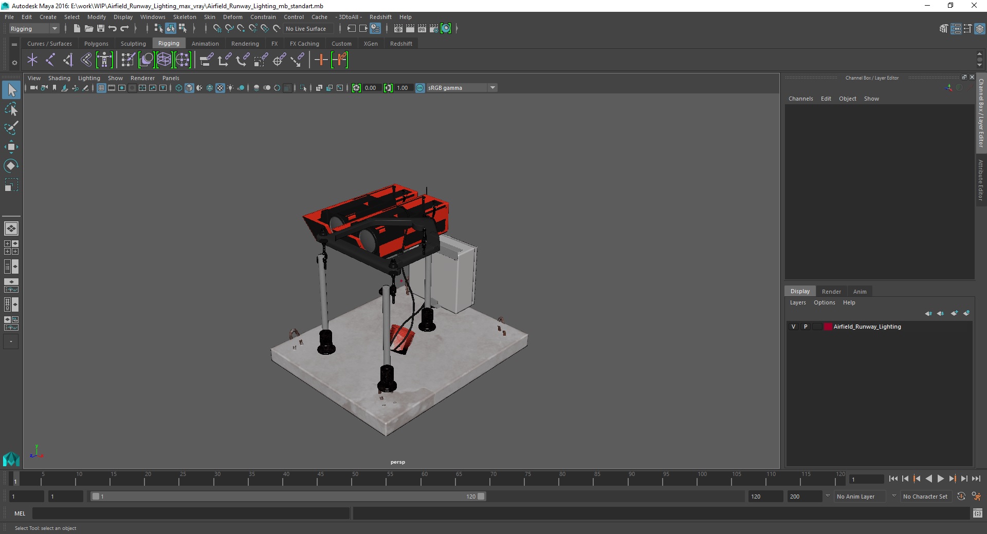Image resolution: width=987 pixels, height=534 pixels.
Task: Choose the Scale tool in toolbox
Action: pyautogui.click(x=11, y=185)
